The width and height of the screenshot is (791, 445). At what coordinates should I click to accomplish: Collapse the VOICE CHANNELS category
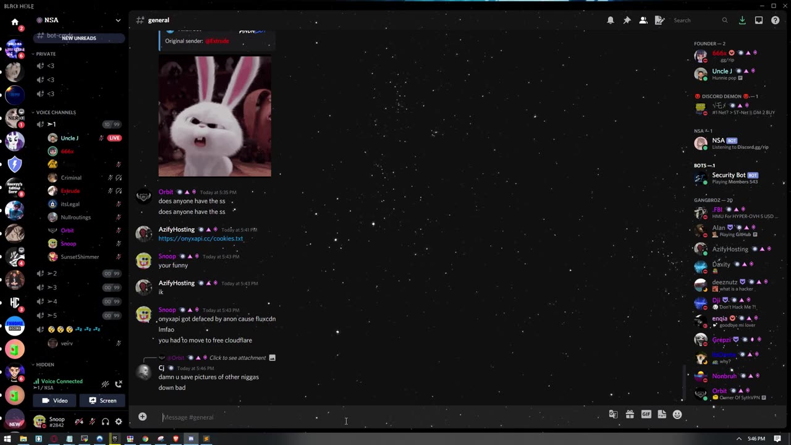[54, 112]
